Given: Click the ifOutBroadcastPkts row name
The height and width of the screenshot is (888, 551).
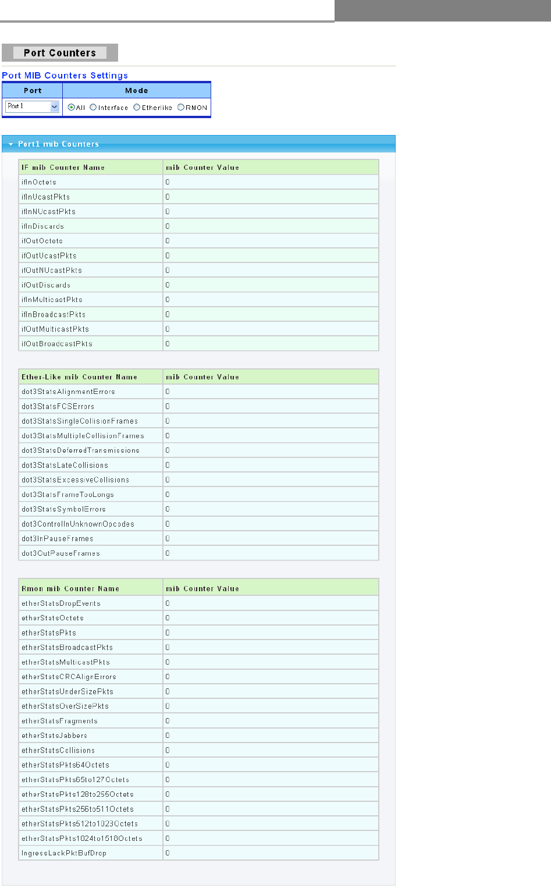Looking at the screenshot, I should 57,343.
